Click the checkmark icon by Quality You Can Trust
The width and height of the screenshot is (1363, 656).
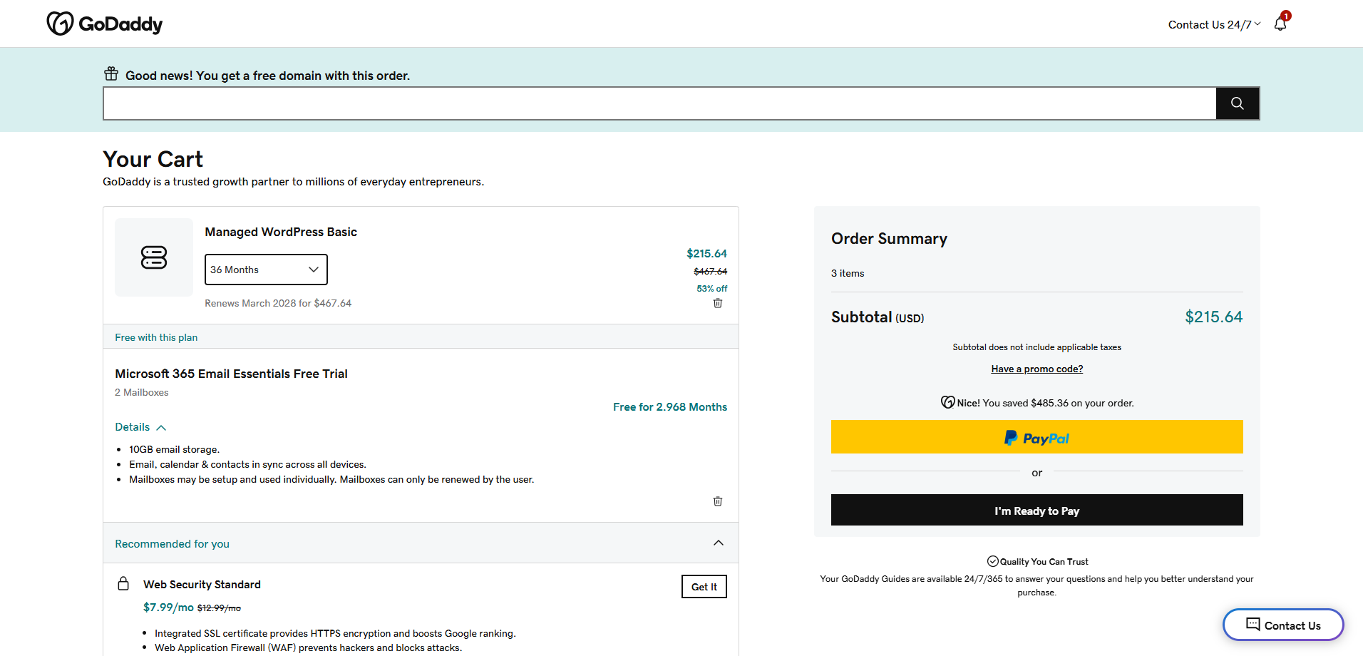(x=992, y=561)
